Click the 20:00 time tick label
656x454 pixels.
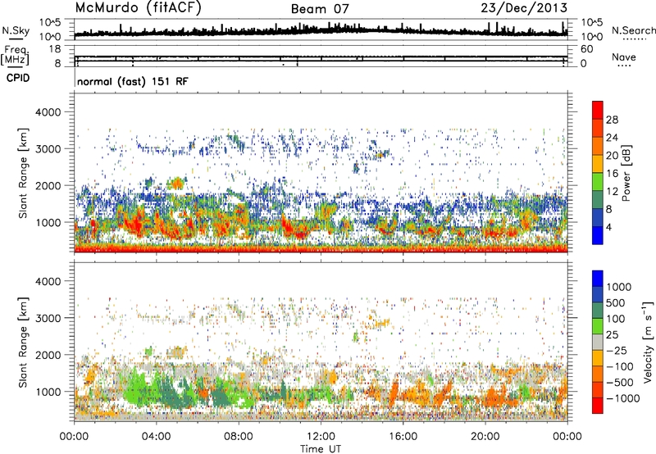[x=485, y=437]
